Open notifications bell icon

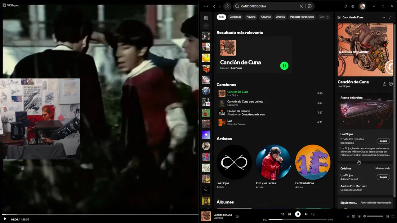click(x=346, y=6)
